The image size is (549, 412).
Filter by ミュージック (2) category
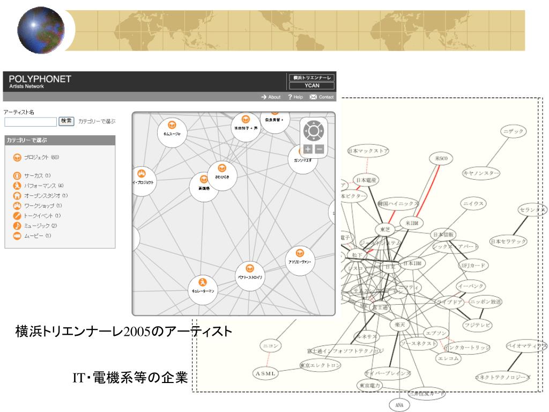point(40,226)
